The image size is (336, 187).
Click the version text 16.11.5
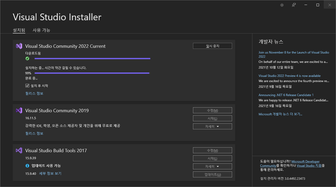(30, 118)
